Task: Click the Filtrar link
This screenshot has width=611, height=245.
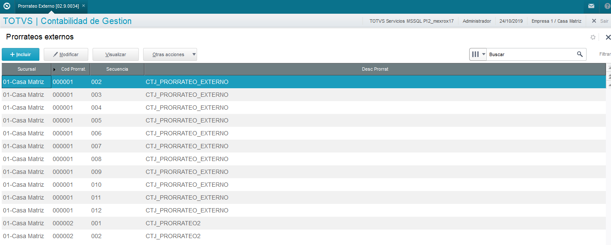Action: coord(605,54)
